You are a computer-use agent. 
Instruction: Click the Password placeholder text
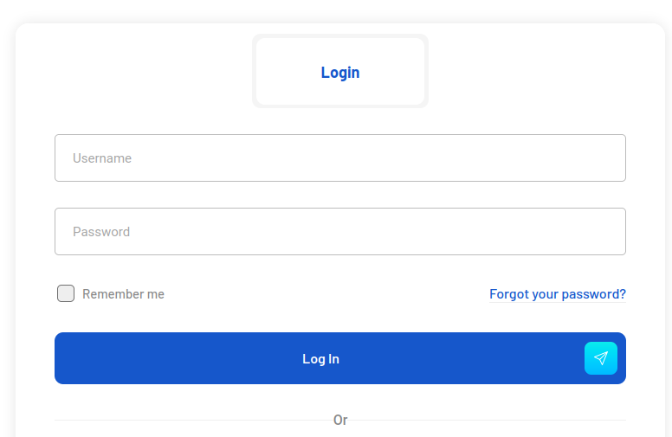coord(101,232)
